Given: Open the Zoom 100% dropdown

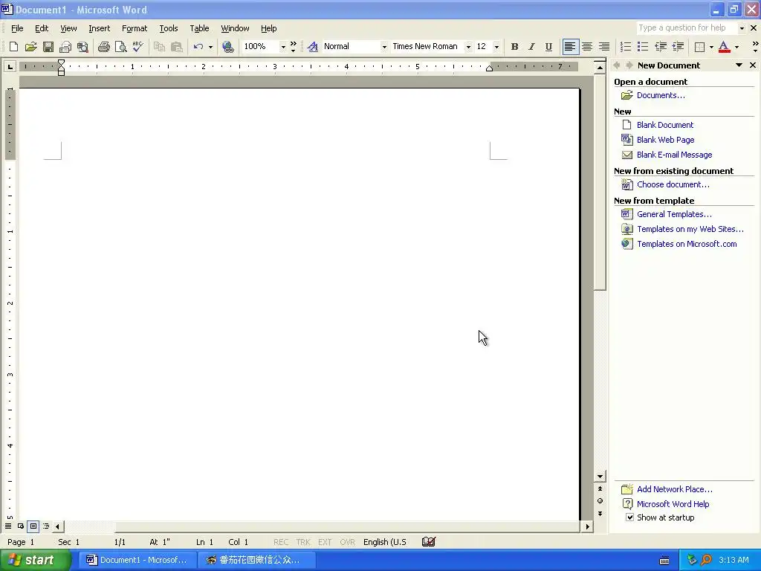Looking at the screenshot, I should point(283,47).
